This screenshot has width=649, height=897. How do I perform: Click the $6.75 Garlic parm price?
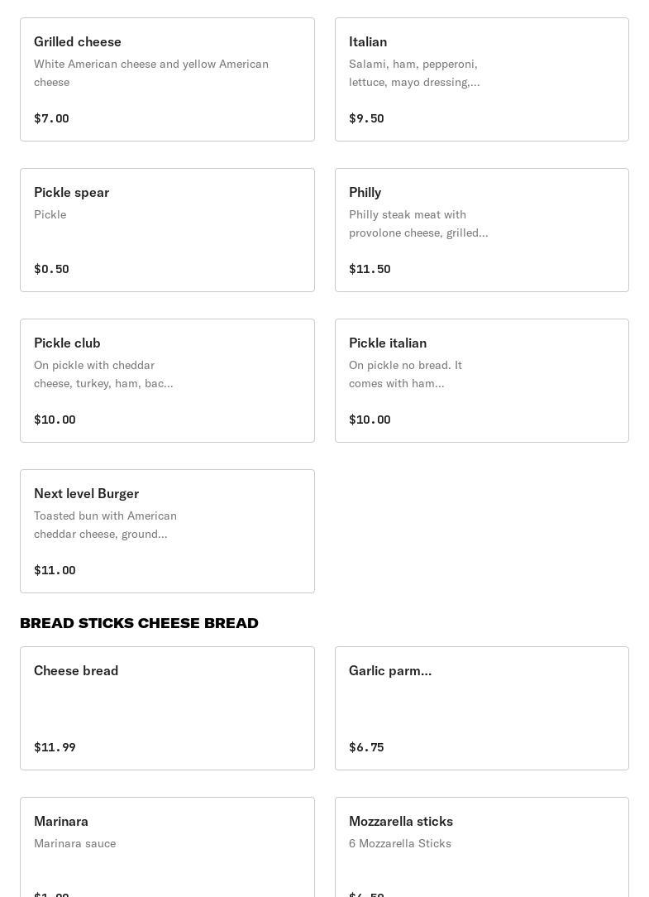tap(366, 747)
